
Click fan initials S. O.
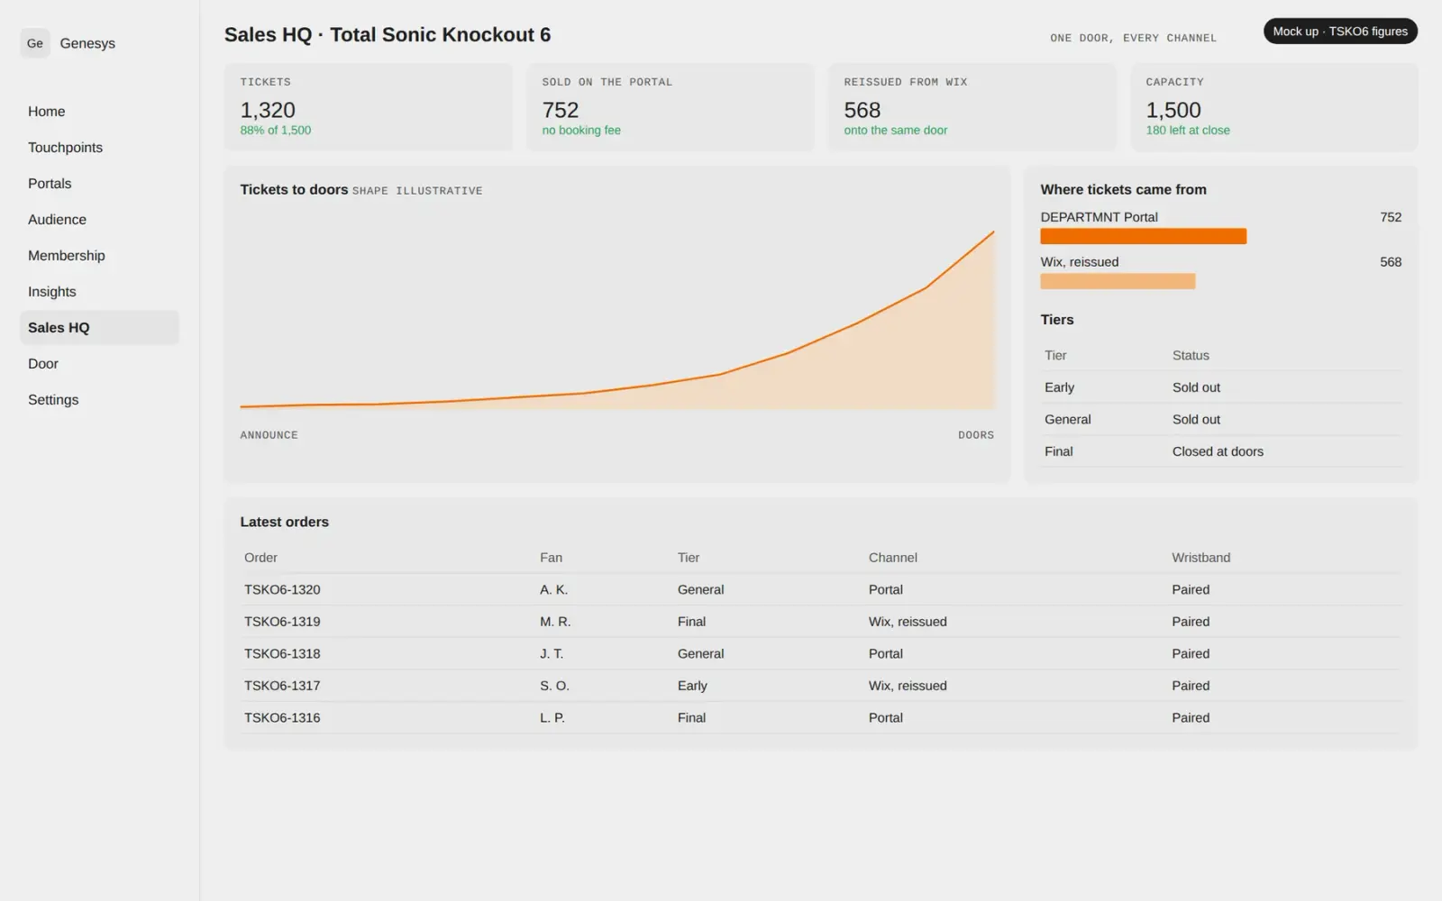coord(554,686)
